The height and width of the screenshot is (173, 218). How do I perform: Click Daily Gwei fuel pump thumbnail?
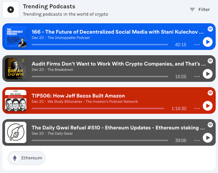point(16,132)
